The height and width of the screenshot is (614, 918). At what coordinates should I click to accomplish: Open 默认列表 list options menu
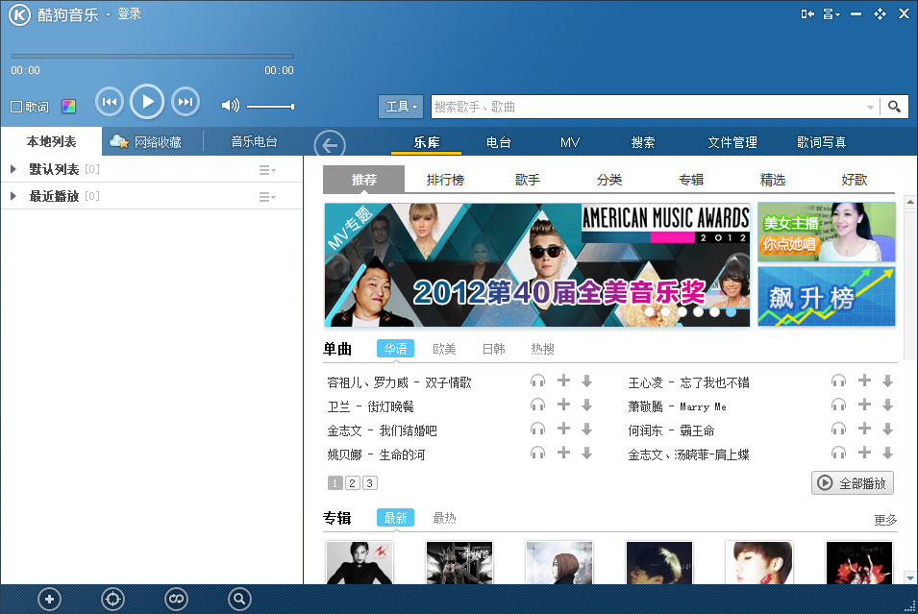click(x=267, y=170)
